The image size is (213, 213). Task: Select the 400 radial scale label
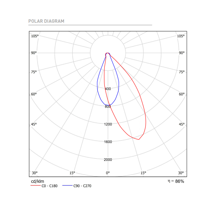(x=108, y=89)
